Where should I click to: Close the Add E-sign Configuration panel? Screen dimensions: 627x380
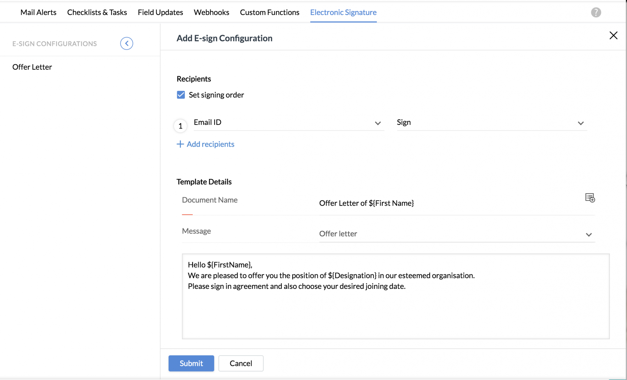tap(613, 35)
